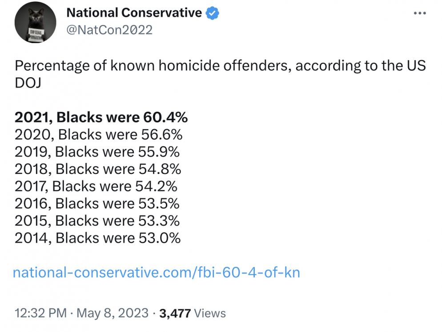Click the 12:32 PM timestamp
Viewport: 442px width, 332px height.
click(x=40, y=313)
